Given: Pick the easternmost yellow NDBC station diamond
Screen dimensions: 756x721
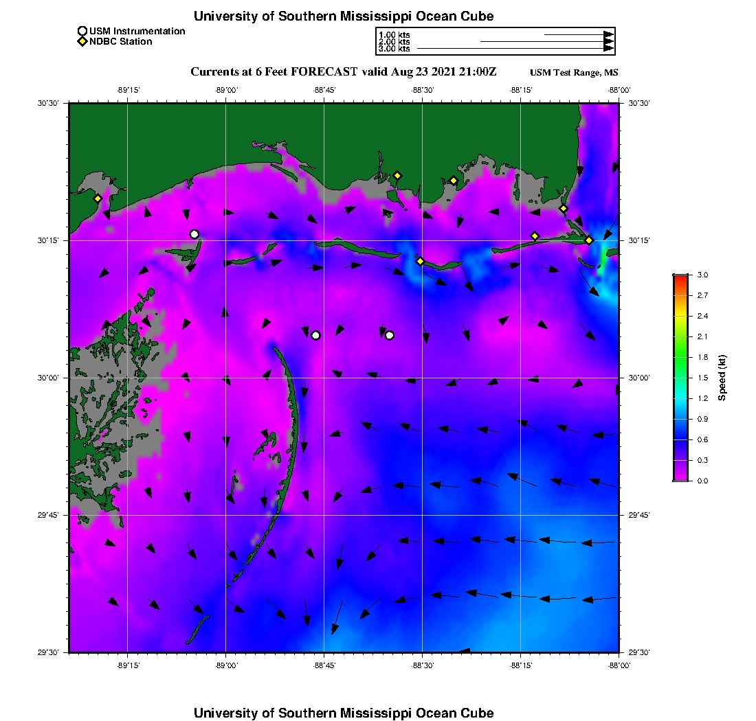Looking at the screenshot, I should [589, 240].
